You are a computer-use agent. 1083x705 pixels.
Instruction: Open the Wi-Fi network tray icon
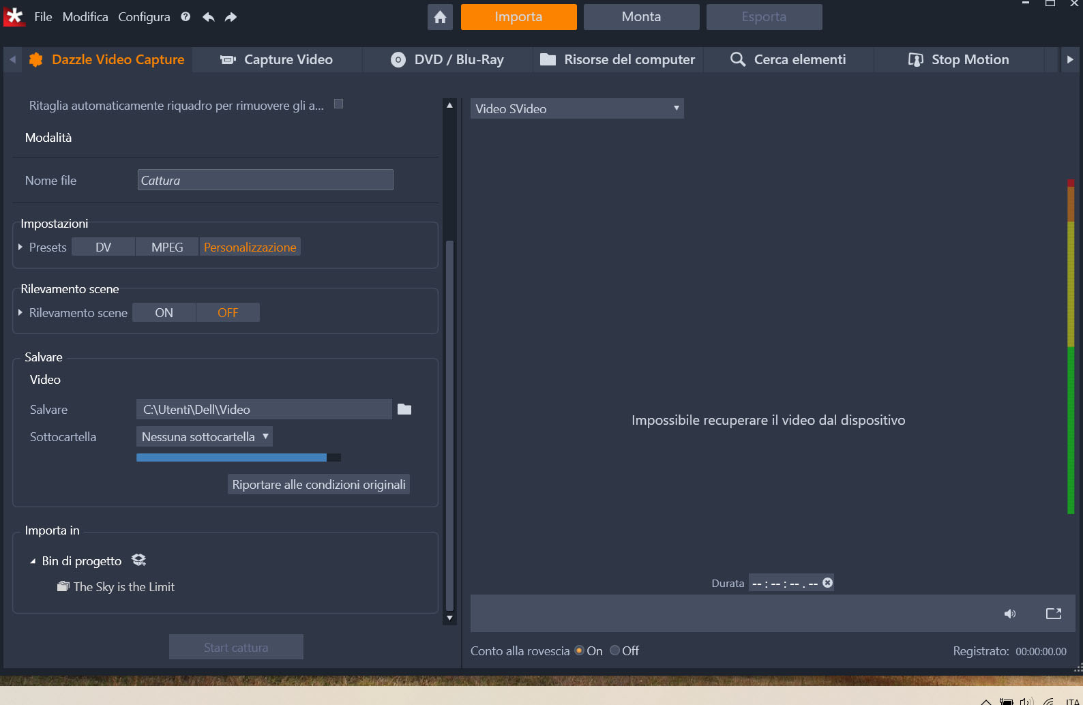coord(1049,700)
